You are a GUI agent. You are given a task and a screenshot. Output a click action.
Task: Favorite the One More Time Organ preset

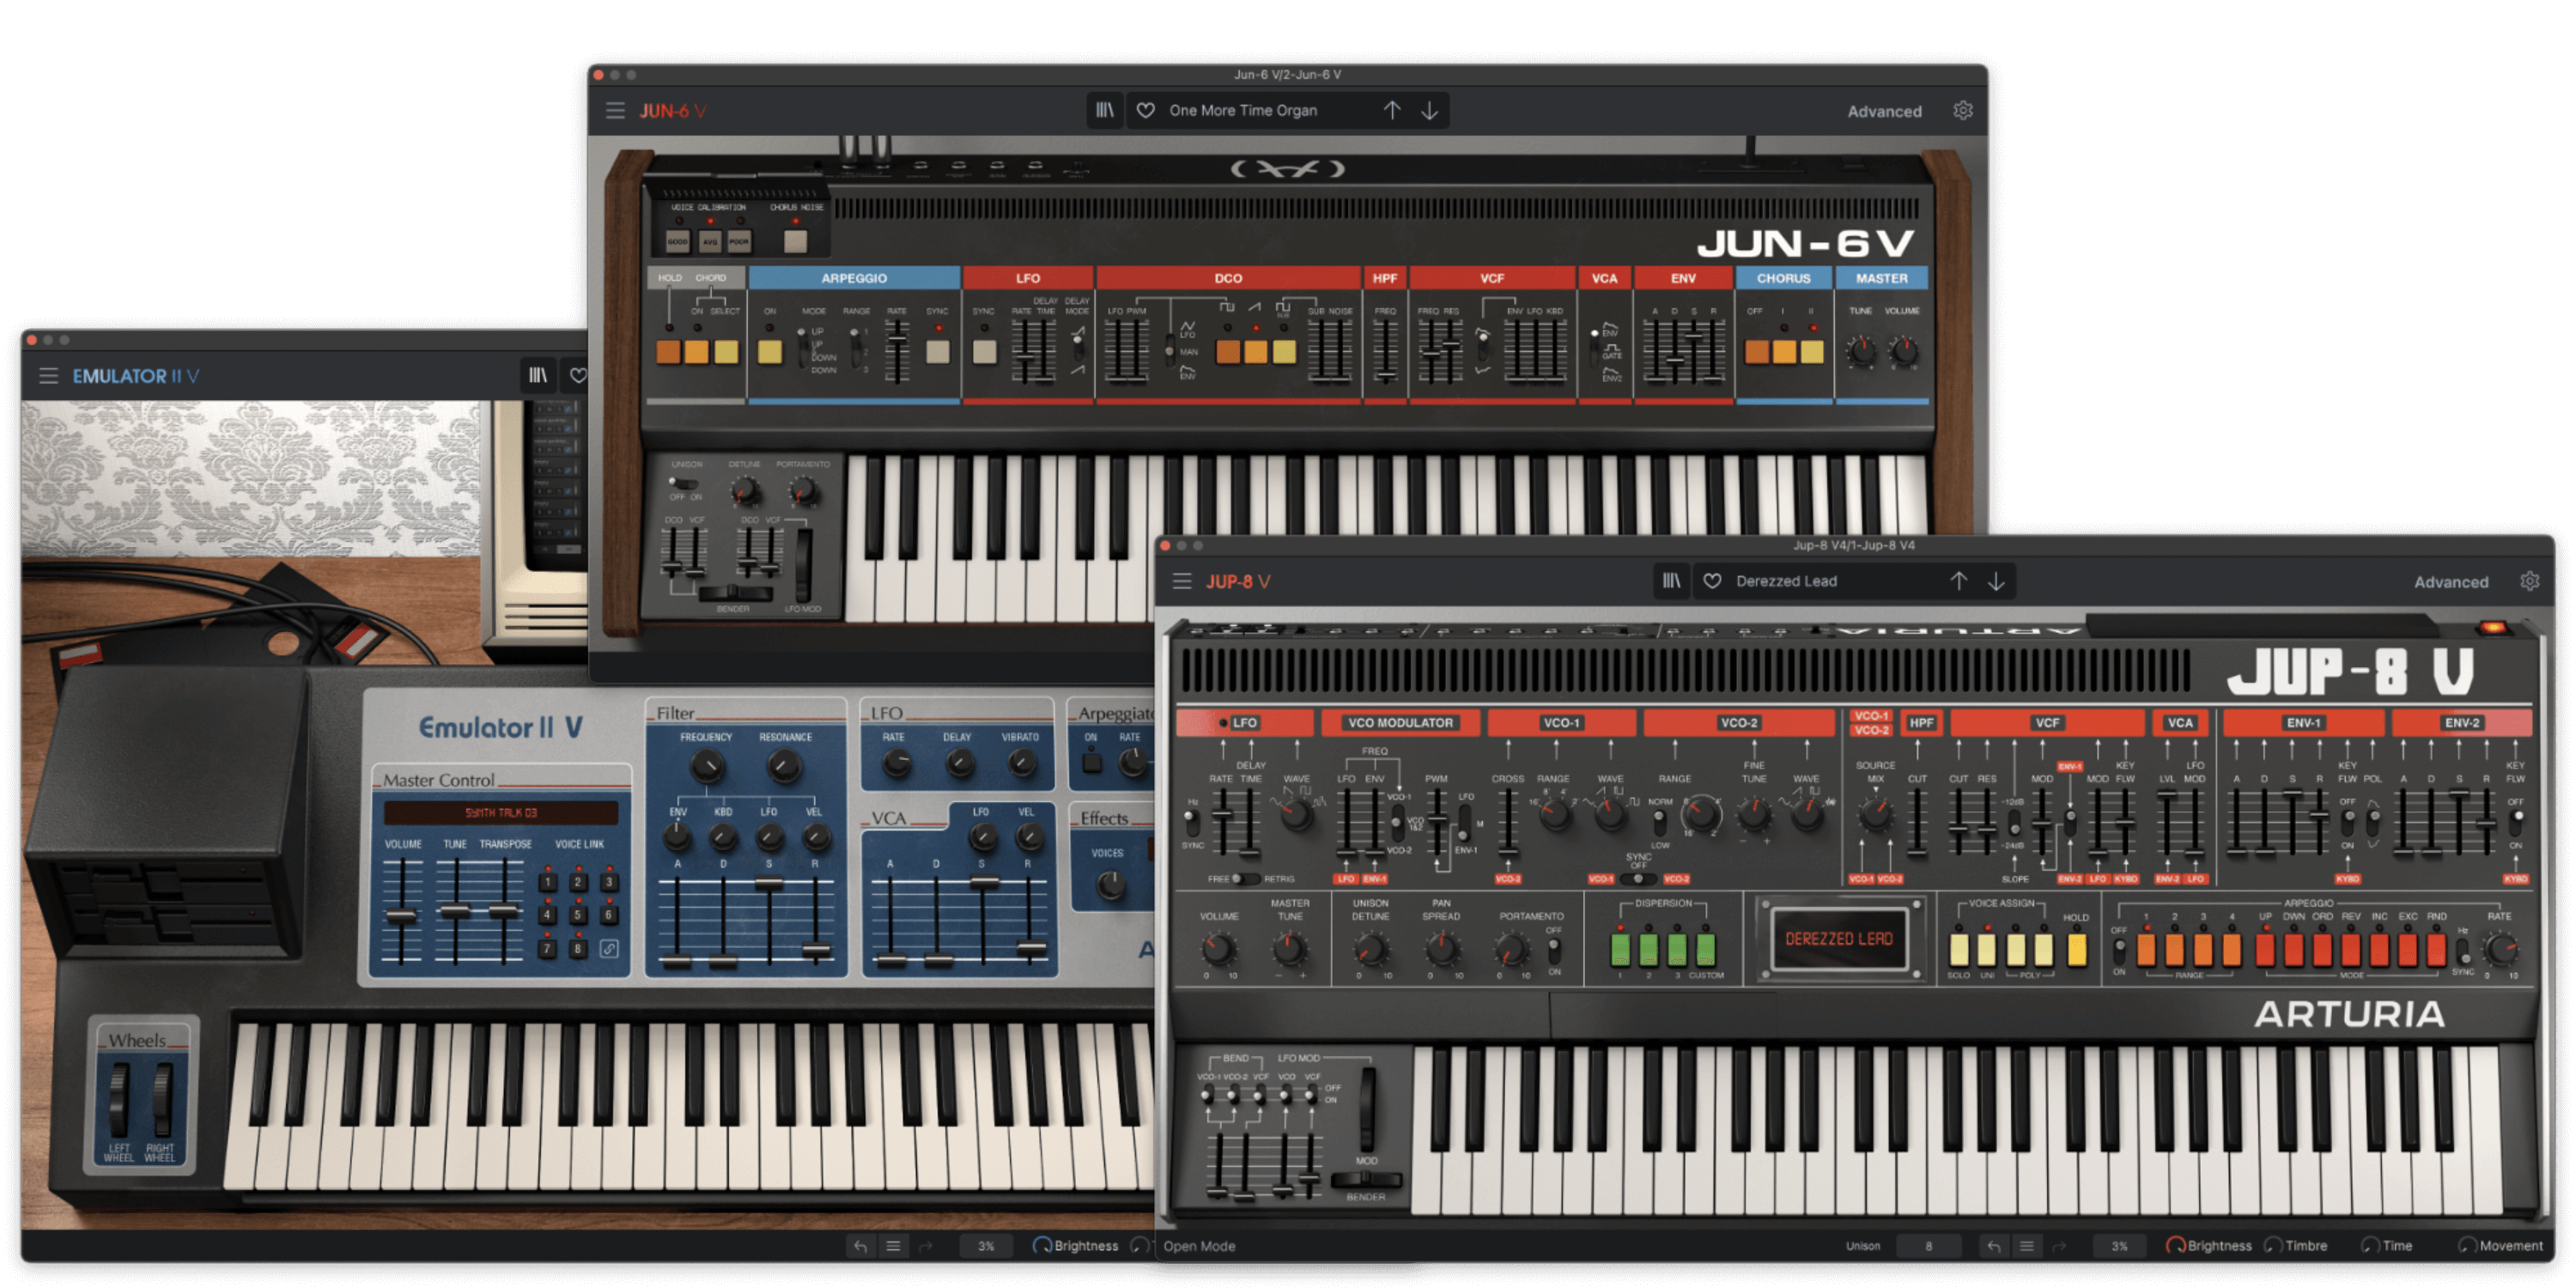click(1146, 110)
